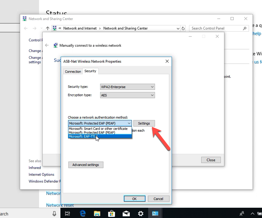Expand the Security type dropdown
Viewport: 262px width, 218px height.
pos(127,87)
